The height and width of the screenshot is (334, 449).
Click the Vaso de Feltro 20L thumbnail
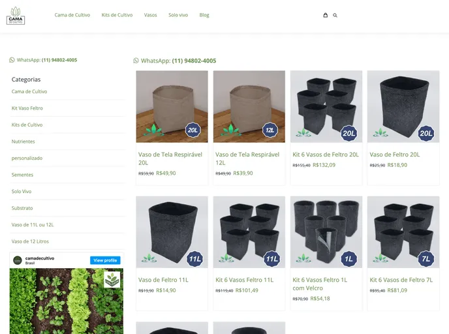[x=403, y=106]
